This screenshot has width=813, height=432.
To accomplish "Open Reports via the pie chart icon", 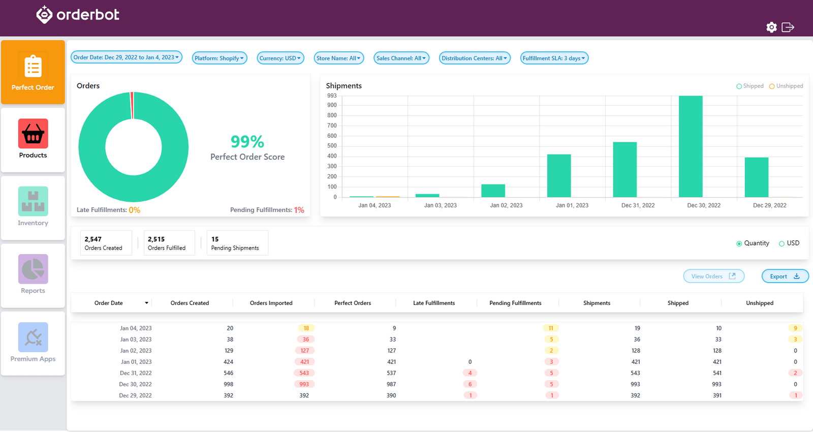I will coord(33,269).
